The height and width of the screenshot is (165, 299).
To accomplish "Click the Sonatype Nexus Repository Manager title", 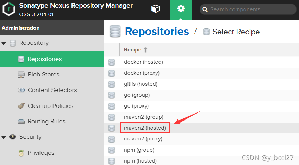I will pos(76,6).
